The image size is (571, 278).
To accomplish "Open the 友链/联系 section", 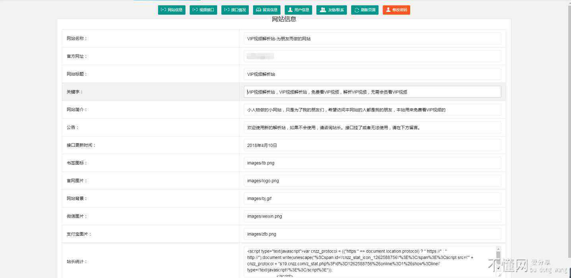I will click(332, 10).
